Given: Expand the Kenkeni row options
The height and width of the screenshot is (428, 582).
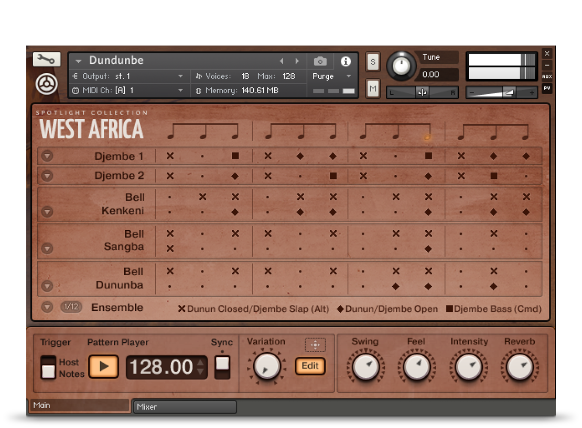Looking at the screenshot, I should tap(47, 212).
